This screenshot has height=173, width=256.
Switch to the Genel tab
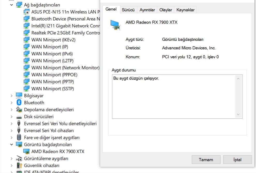pyautogui.click(x=111, y=9)
